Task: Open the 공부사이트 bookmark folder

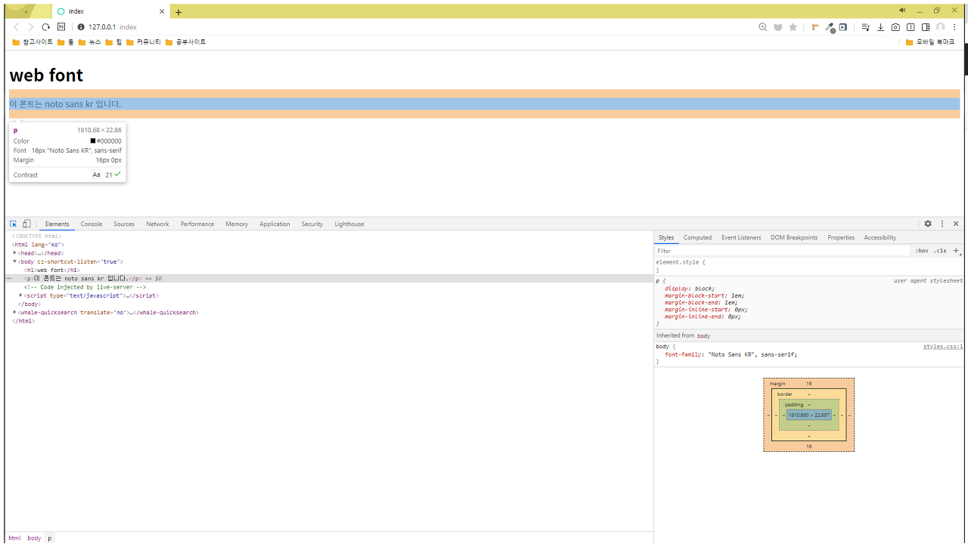Action: tap(185, 42)
